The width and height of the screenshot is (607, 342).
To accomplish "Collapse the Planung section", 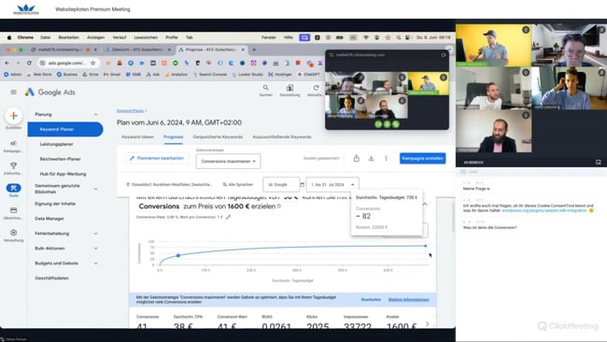I will click(95, 114).
